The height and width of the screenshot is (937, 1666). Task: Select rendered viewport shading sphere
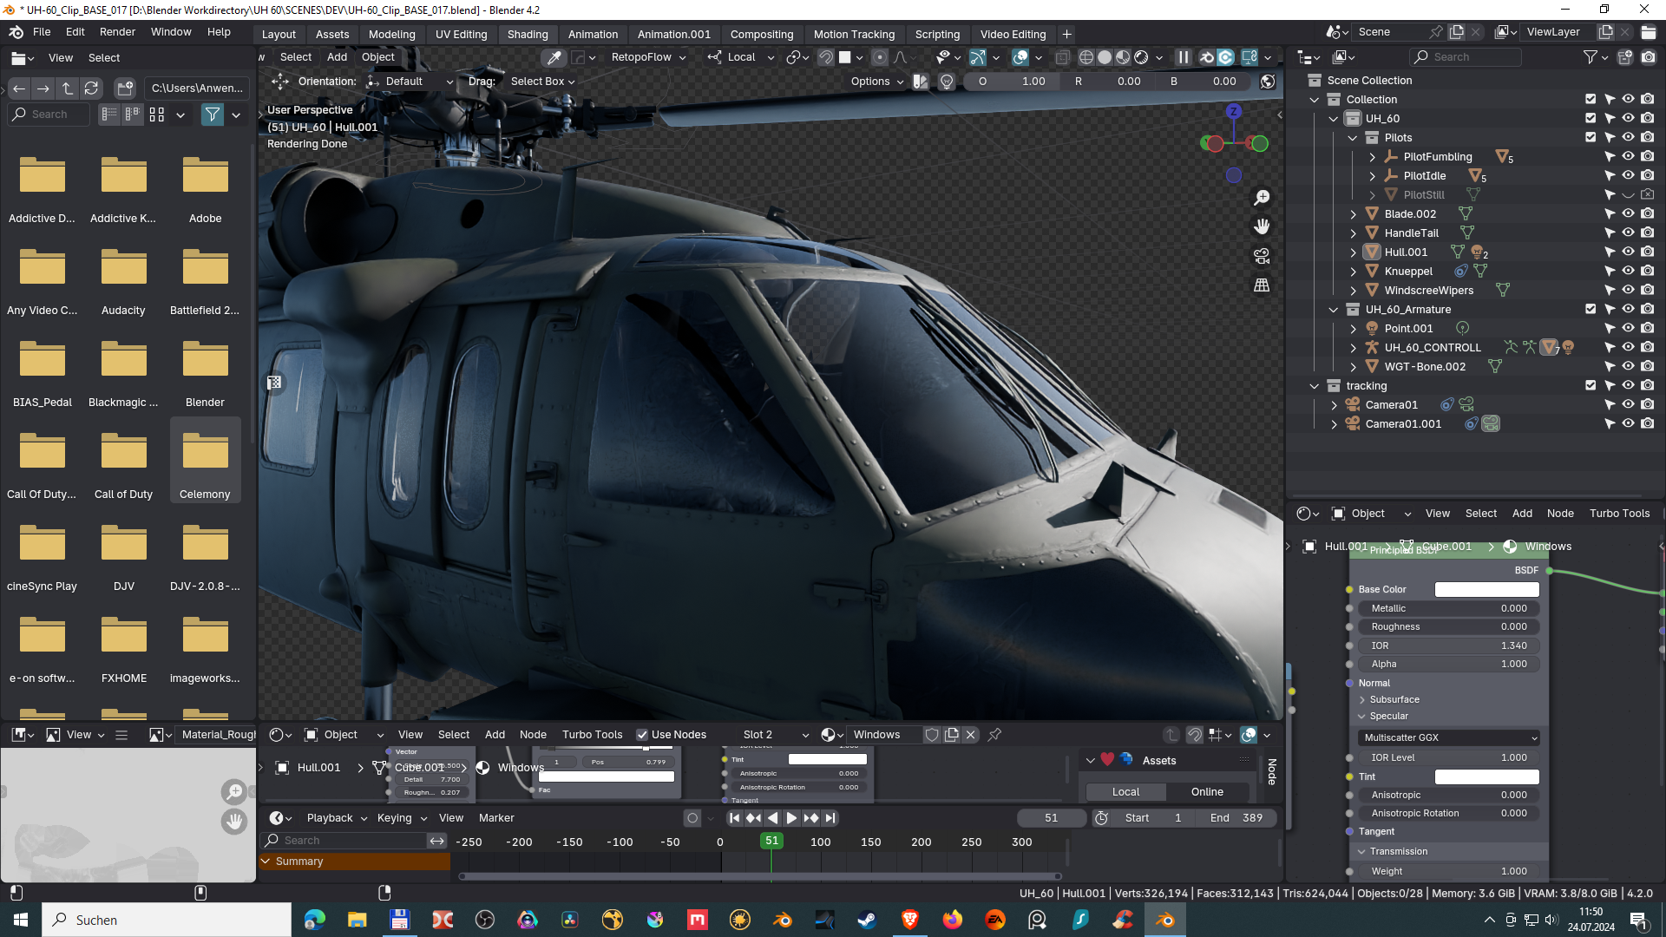click(x=1142, y=57)
